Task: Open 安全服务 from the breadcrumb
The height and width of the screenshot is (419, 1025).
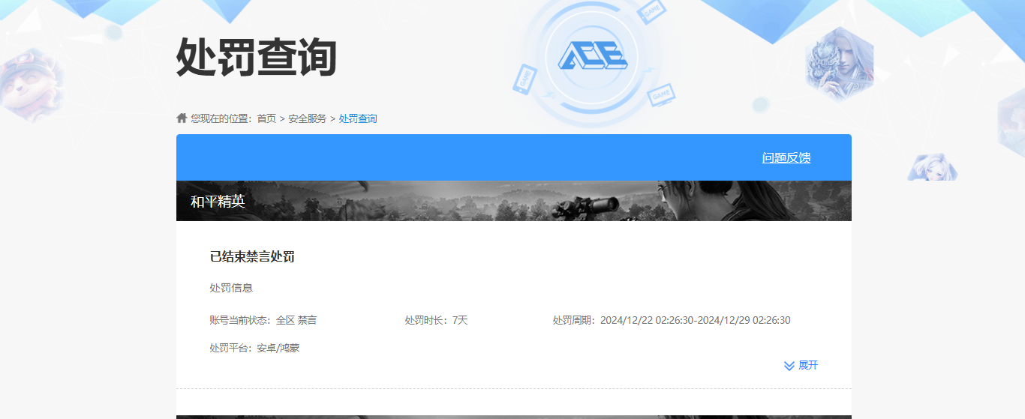Action: [x=307, y=118]
